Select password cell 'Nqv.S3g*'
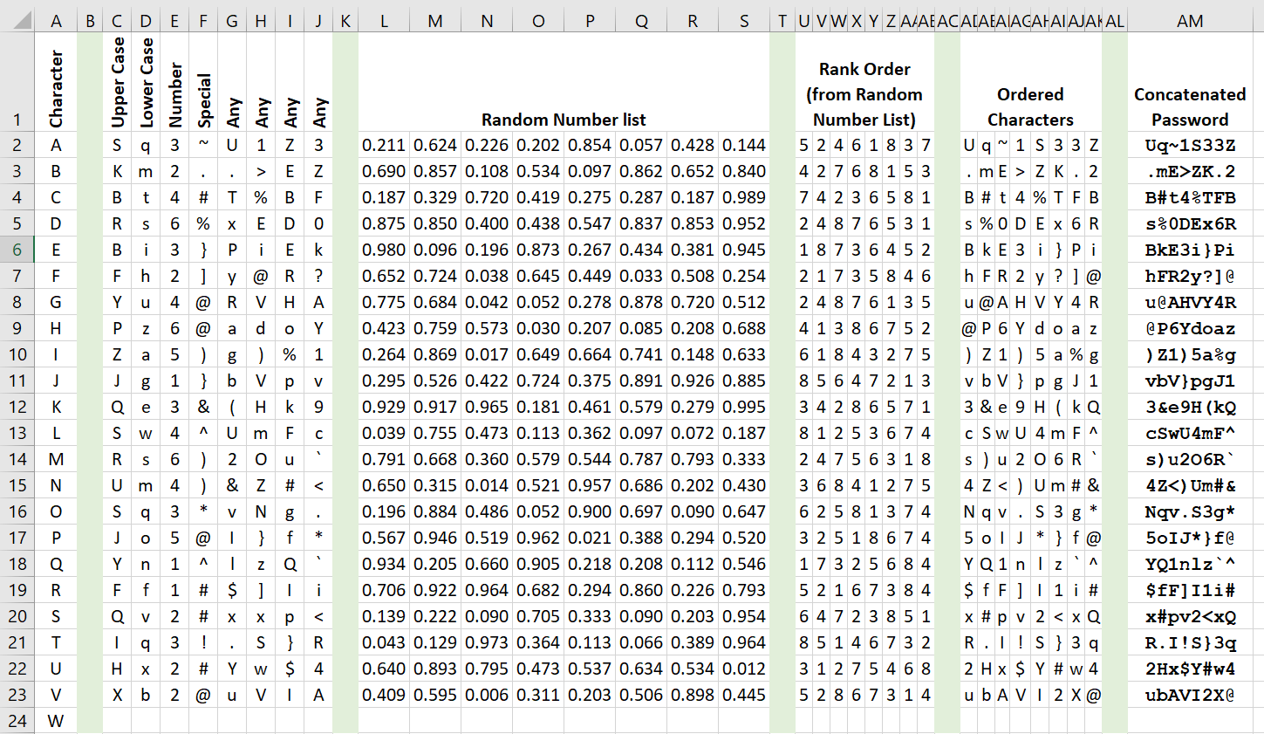This screenshot has height=734, width=1264. (x=1190, y=511)
